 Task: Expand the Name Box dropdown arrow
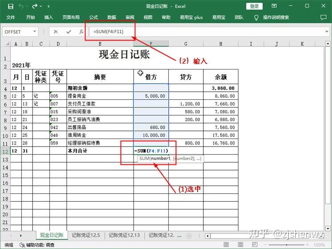35,32
